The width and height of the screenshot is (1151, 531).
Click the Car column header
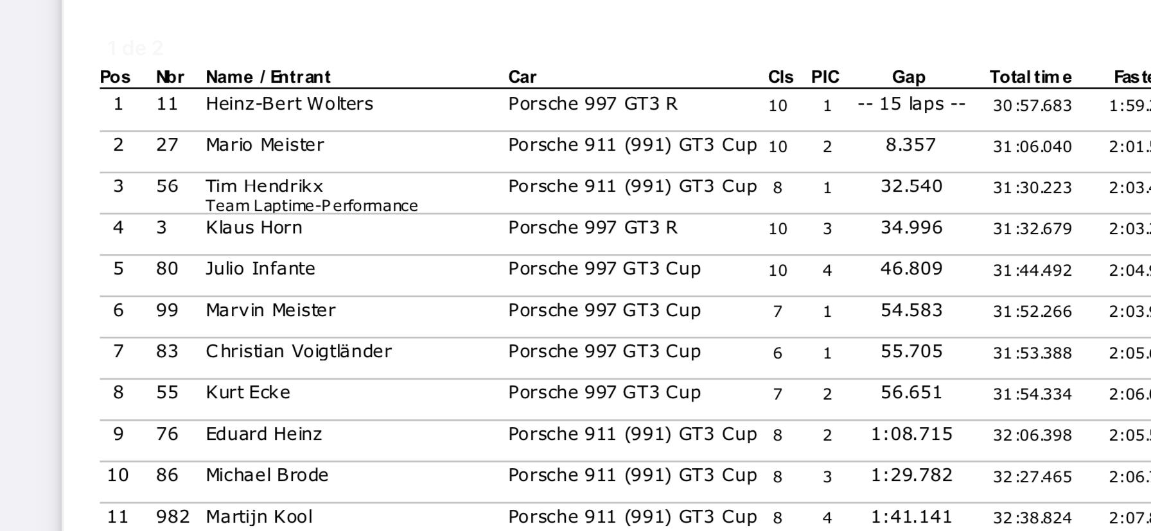pyautogui.click(x=522, y=77)
